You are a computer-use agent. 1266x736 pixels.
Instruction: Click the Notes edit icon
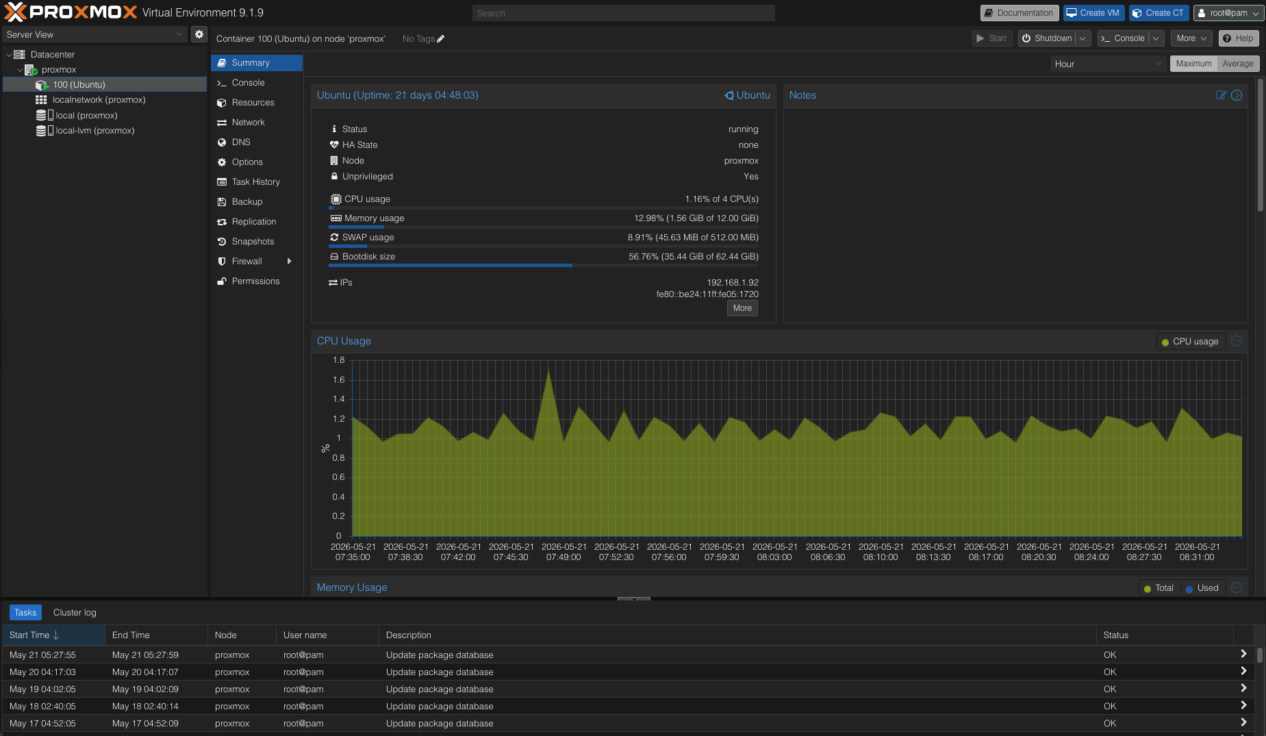1221,95
